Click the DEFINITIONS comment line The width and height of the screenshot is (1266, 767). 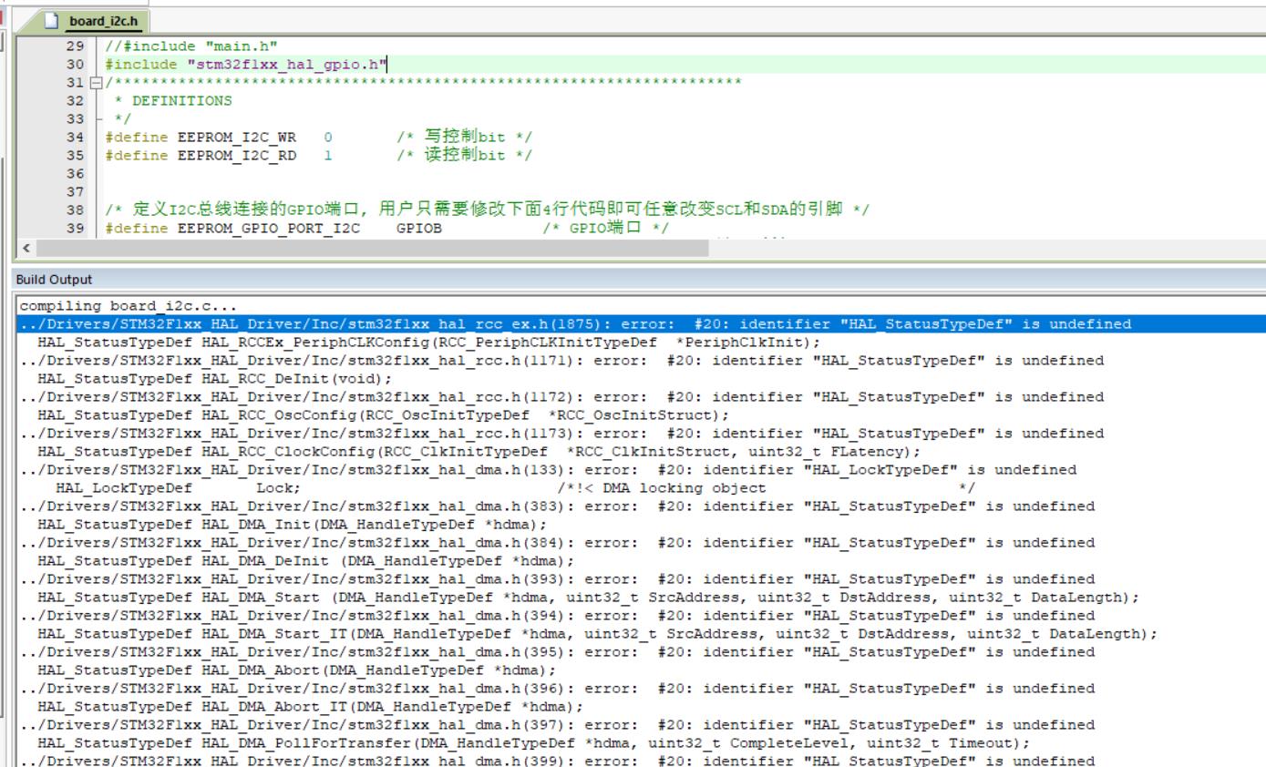173,101
